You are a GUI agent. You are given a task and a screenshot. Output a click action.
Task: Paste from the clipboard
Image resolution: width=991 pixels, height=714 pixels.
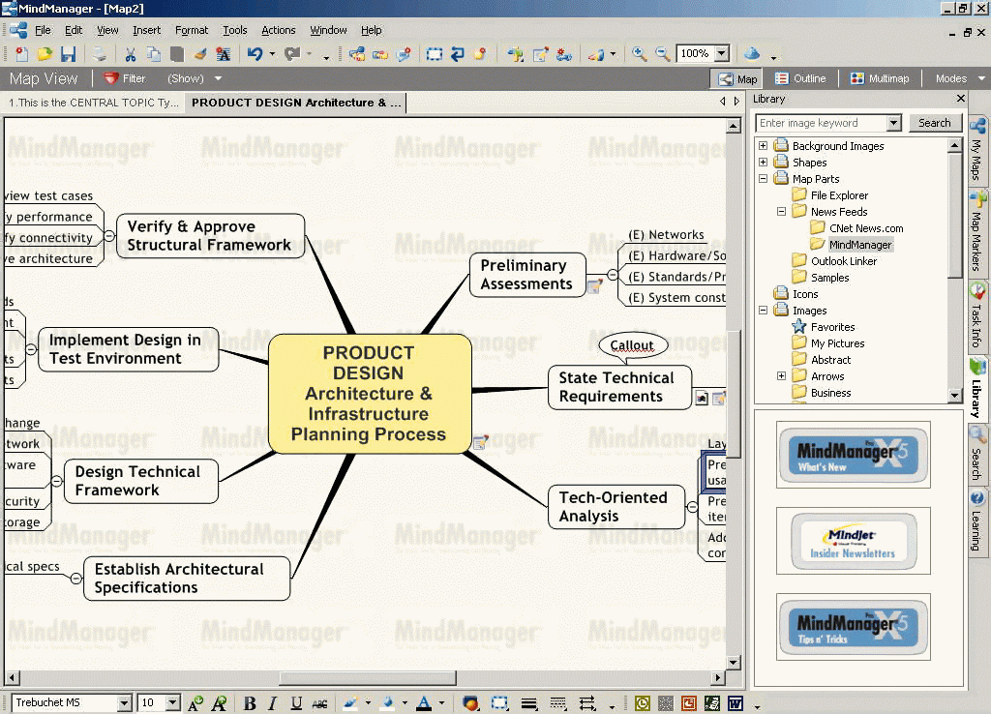point(177,54)
